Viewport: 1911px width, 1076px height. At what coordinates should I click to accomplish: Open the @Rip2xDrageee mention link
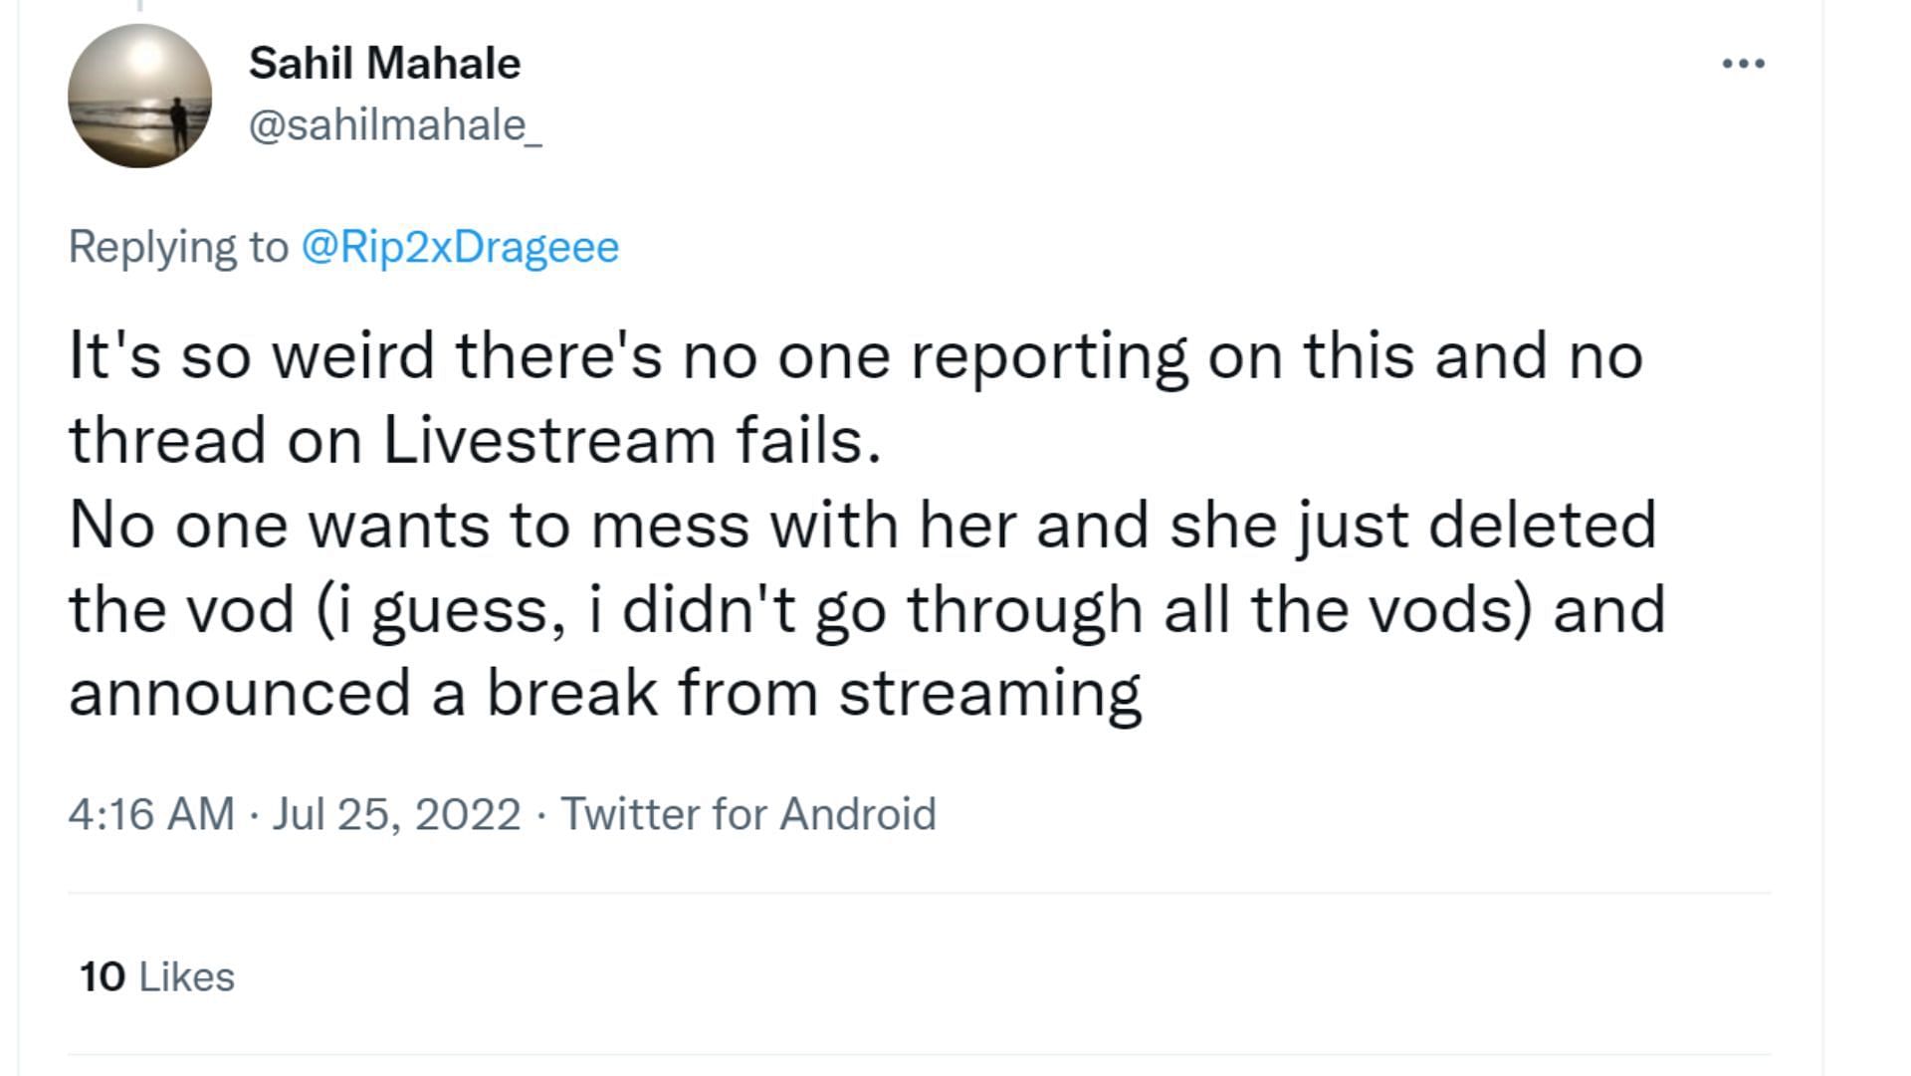click(460, 247)
